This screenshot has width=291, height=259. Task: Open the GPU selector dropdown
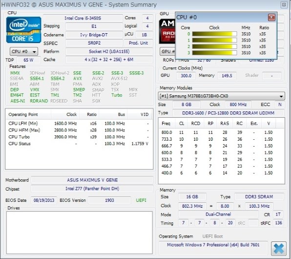point(167,51)
